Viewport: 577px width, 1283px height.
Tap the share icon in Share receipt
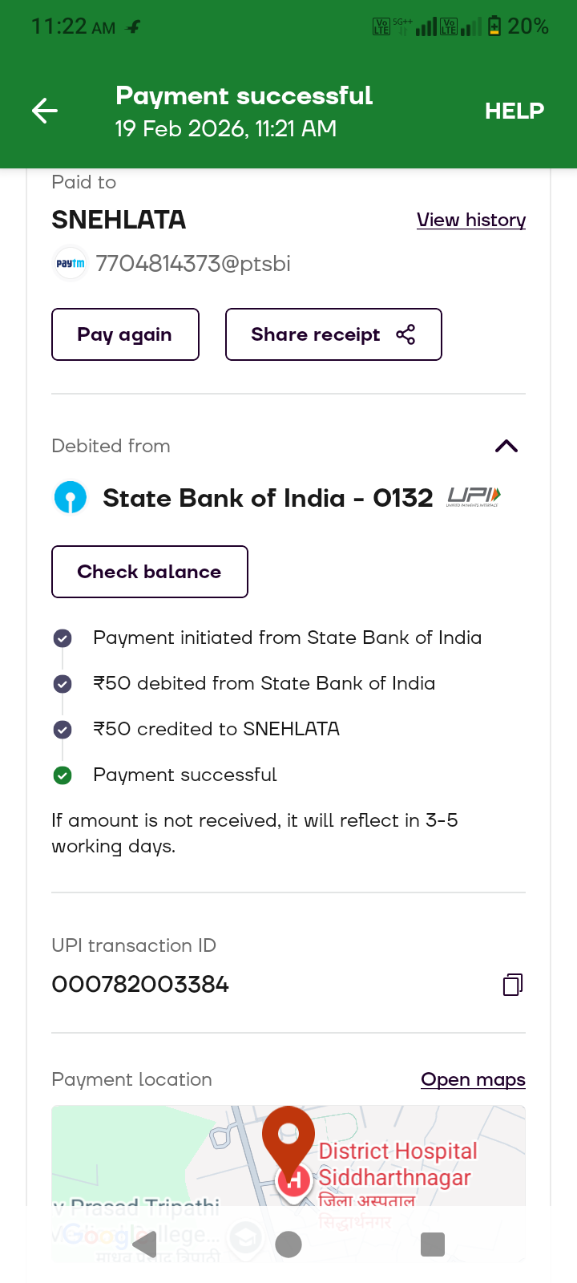coord(406,334)
